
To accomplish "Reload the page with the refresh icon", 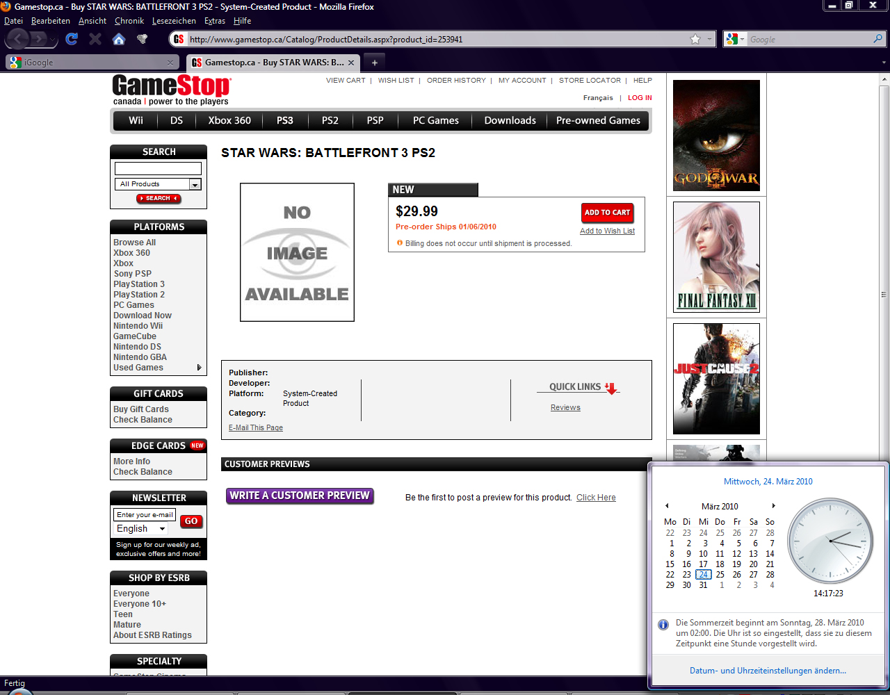I will coord(72,39).
